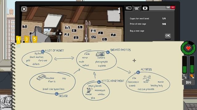Click the word 'cap' in DRIVER circle

pyautogui.click(x=64, y=78)
